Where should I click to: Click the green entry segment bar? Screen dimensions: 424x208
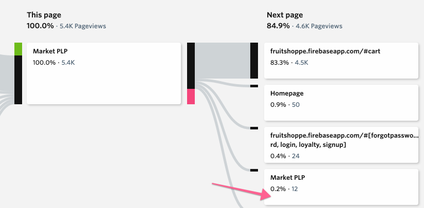[x=18, y=49]
